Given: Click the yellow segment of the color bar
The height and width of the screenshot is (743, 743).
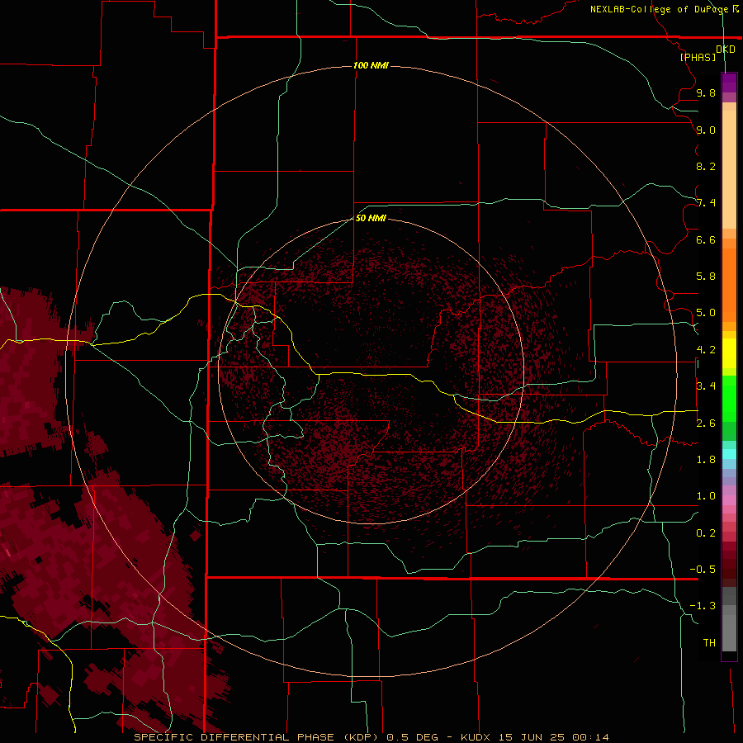Looking at the screenshot, I should [729, 353].
